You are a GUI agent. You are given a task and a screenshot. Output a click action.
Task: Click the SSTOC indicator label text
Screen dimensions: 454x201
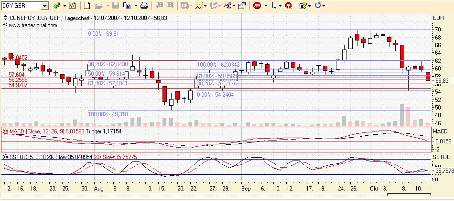(21, 157)
